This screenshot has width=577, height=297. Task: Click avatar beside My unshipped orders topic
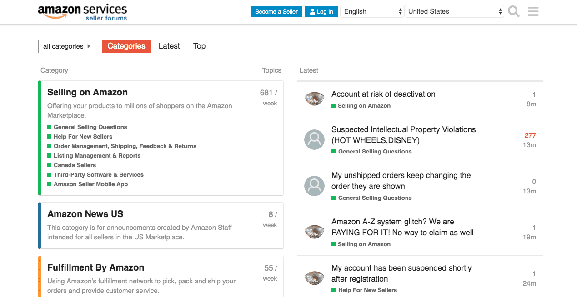pyautogui.click(x=314, y=186)
